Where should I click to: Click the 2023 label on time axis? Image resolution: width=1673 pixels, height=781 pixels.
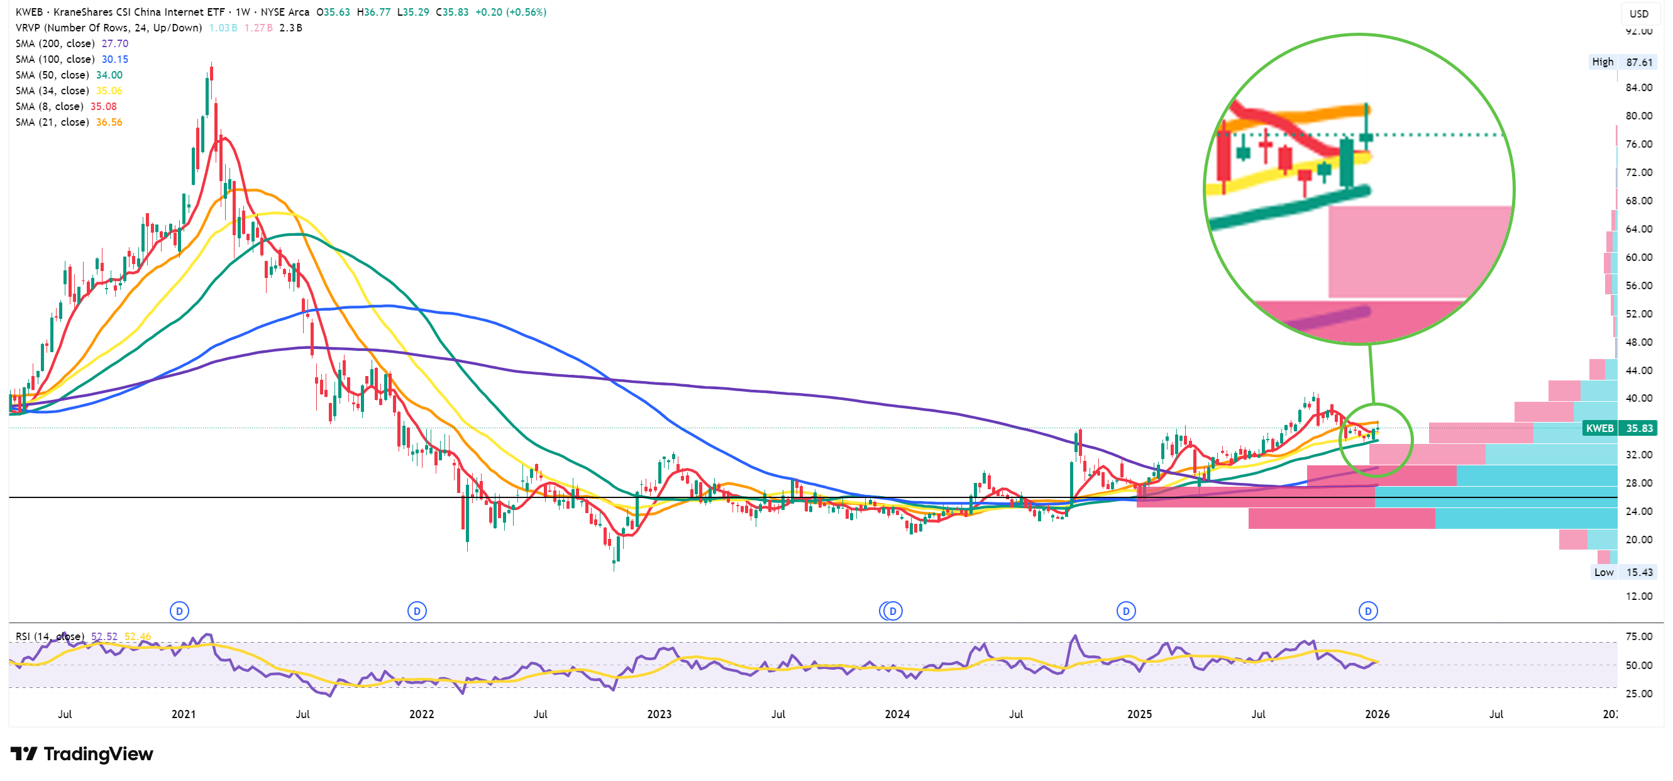point(659,714)
